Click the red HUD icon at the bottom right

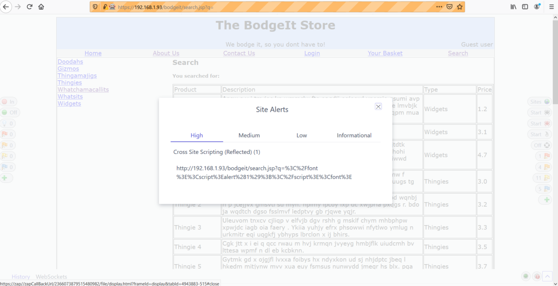coord(537,276)
